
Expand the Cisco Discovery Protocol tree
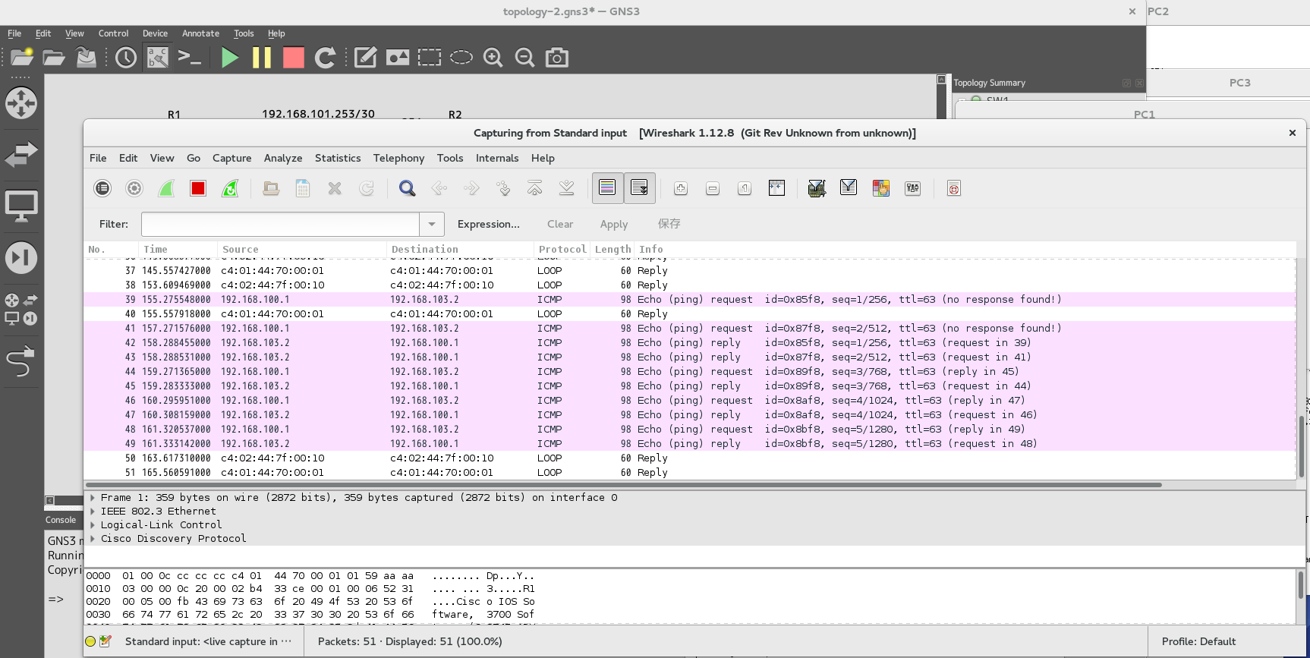93,539
